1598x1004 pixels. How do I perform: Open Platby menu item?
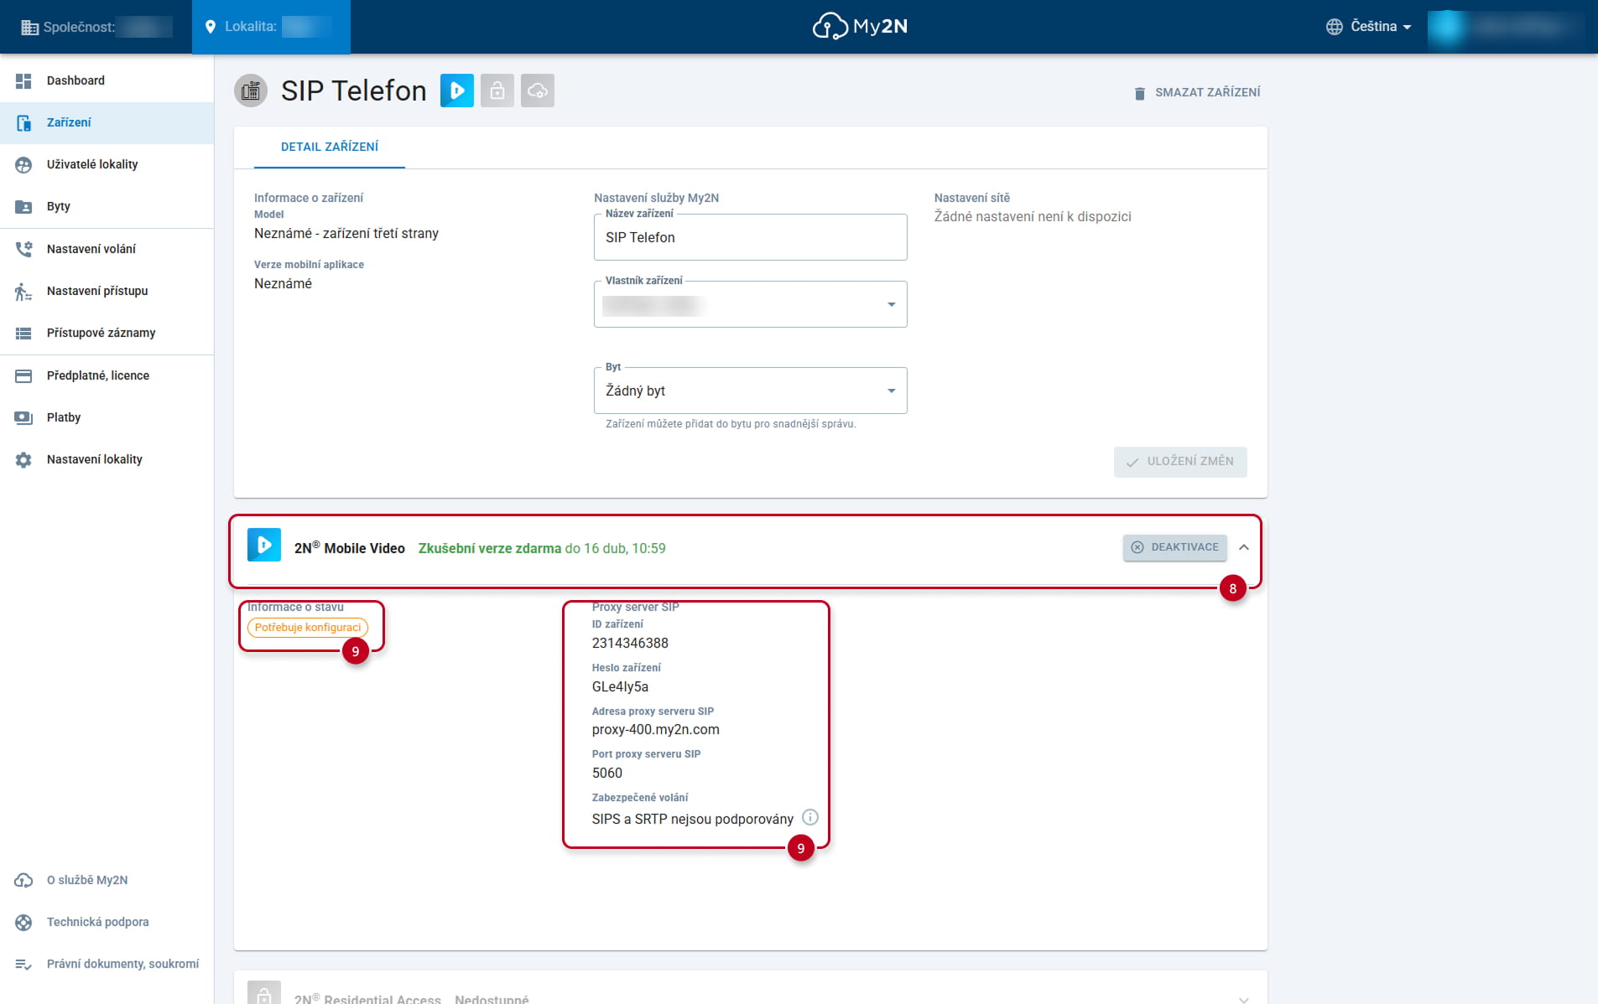(107, 417)
